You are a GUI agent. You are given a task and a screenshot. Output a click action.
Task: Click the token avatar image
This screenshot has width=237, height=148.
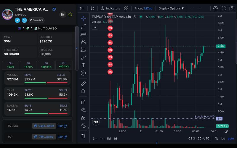[x=7, y=15]
